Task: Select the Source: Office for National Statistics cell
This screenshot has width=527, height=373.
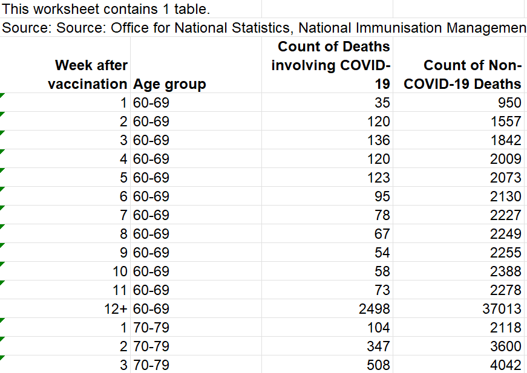Action: pyautogui.click(x=264, y=28)
